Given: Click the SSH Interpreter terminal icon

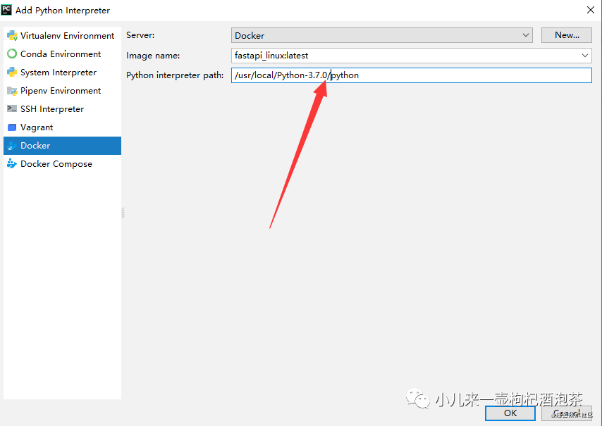Looking at the screenshot, I should pos(12,109).
